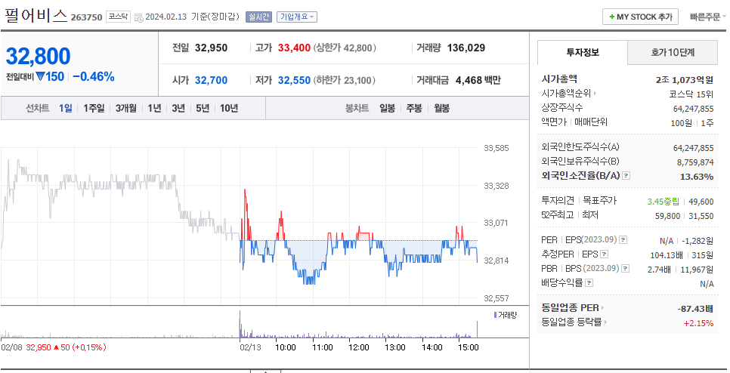
Task: Click the change rate -0.46%
Action: click(94, 77)
